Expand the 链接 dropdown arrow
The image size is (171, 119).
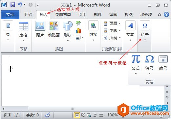pyautogui.click(x=93, y=40)
